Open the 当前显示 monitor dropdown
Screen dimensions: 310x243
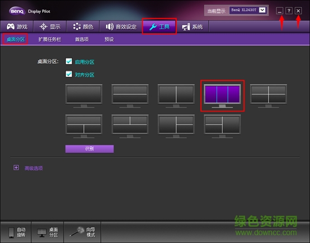pos(248,10)
